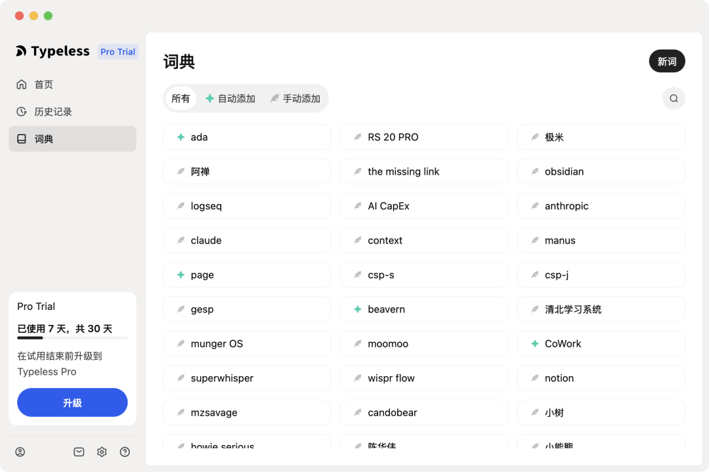The width and height of the screenshot is (709, 472).
Task: Select the AI CapEx entry
Action: [x=424, y=205]
